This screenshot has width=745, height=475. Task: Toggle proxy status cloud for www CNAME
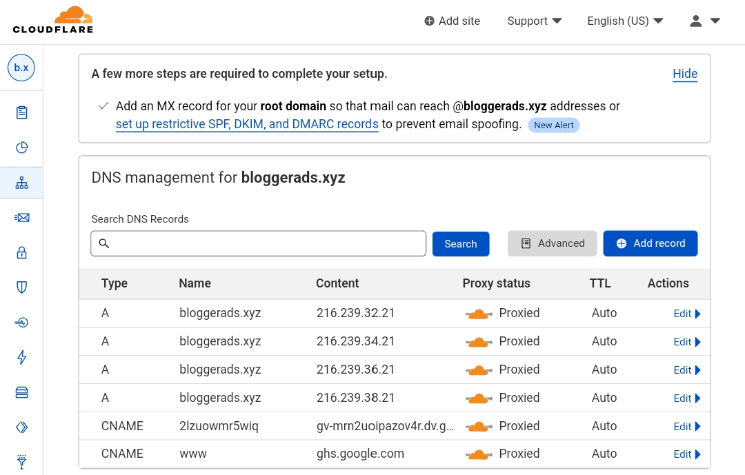point(478,454)
